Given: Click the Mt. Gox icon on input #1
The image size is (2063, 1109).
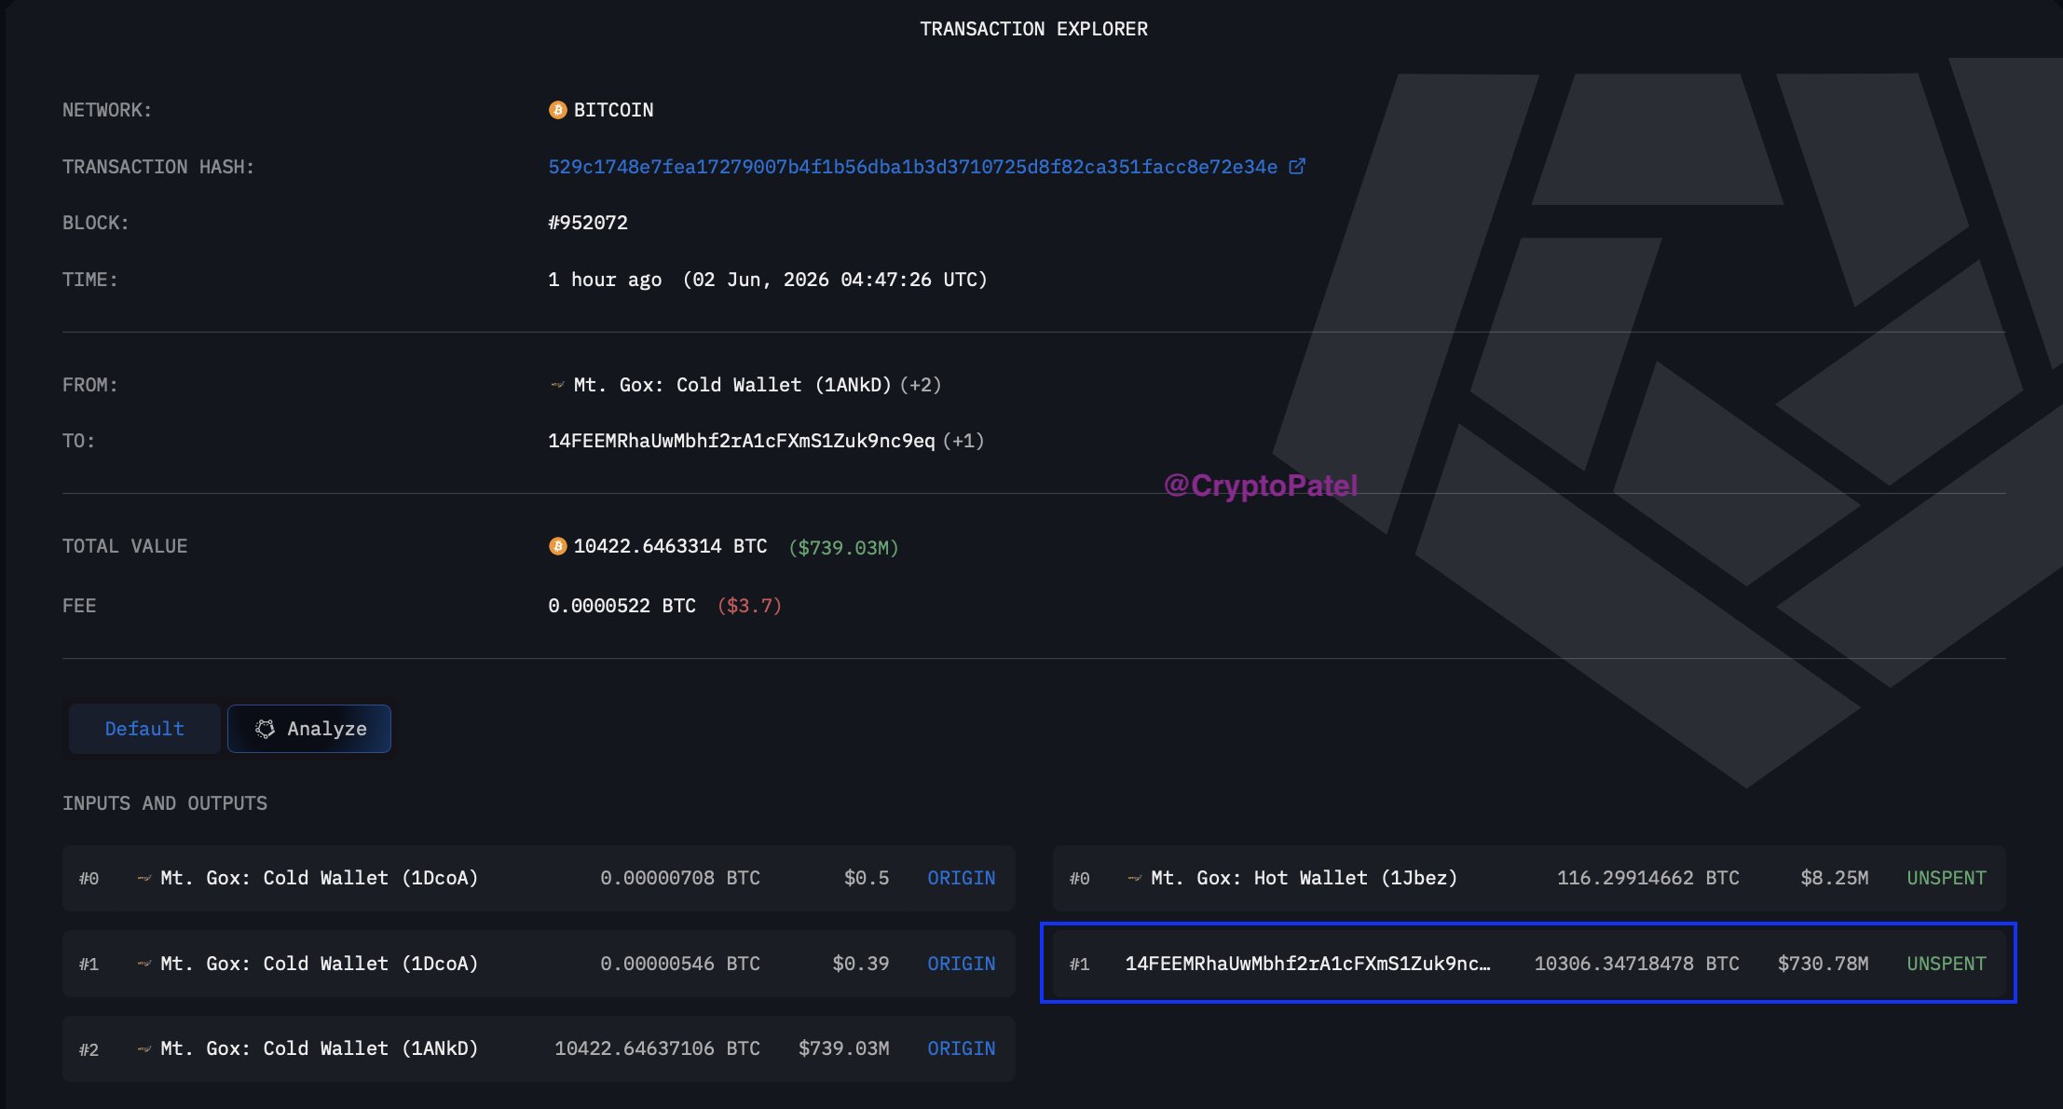Looking at the screenshot, I should click(x=144, y=964).
